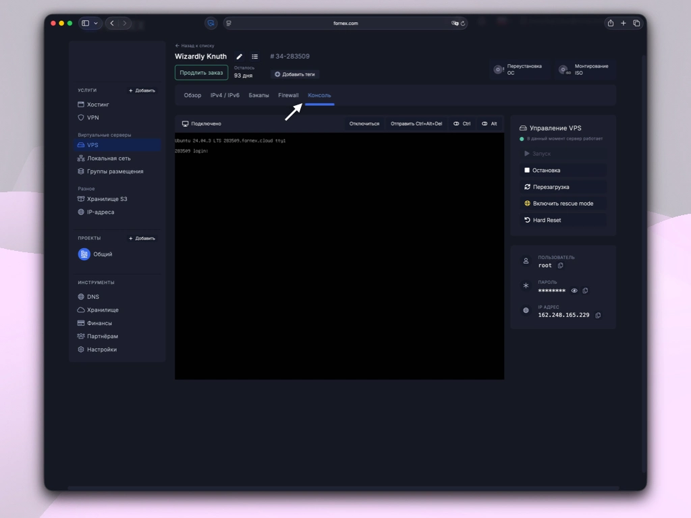Toggle the Alt key in console toolbar
Screen dimensions: 691x518
tap(490, 124)
